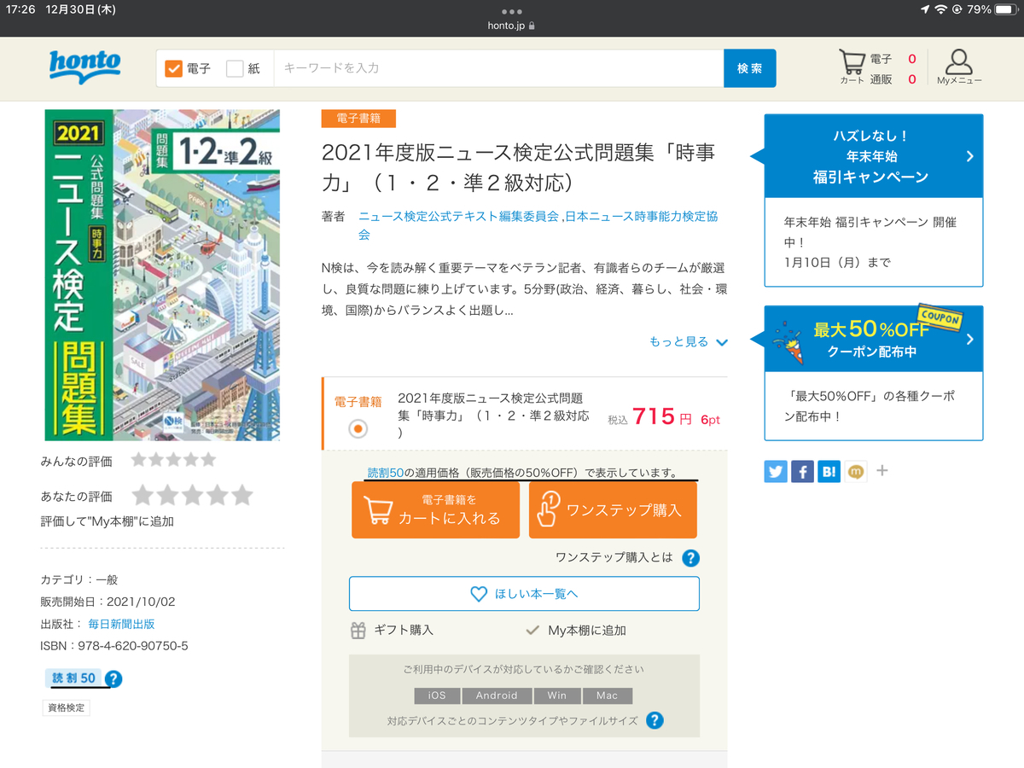The height and width of the screenshot is (768, 1024).
Task: Check the 紙 search filter checkbox
Action: 235,68
